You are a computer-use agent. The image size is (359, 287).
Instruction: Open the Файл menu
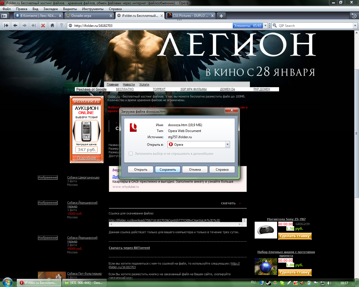point(7,9)
